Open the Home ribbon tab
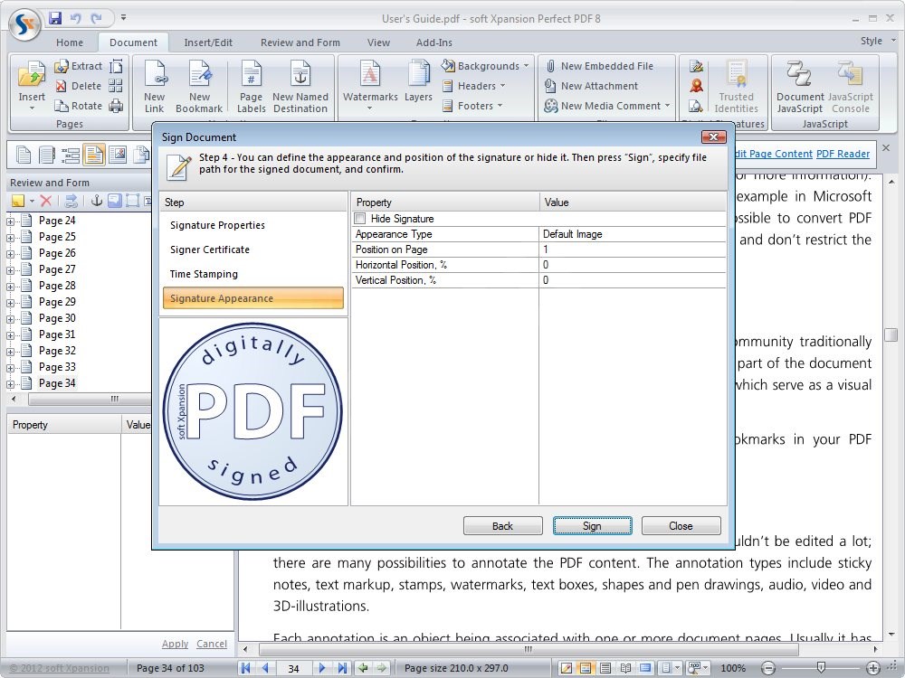This screenshot has height=678, width=905. [x=70, y=42]
